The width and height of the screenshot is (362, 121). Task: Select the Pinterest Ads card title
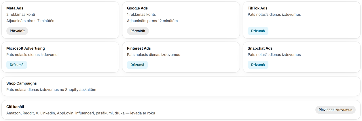click(x=139, y=48)
